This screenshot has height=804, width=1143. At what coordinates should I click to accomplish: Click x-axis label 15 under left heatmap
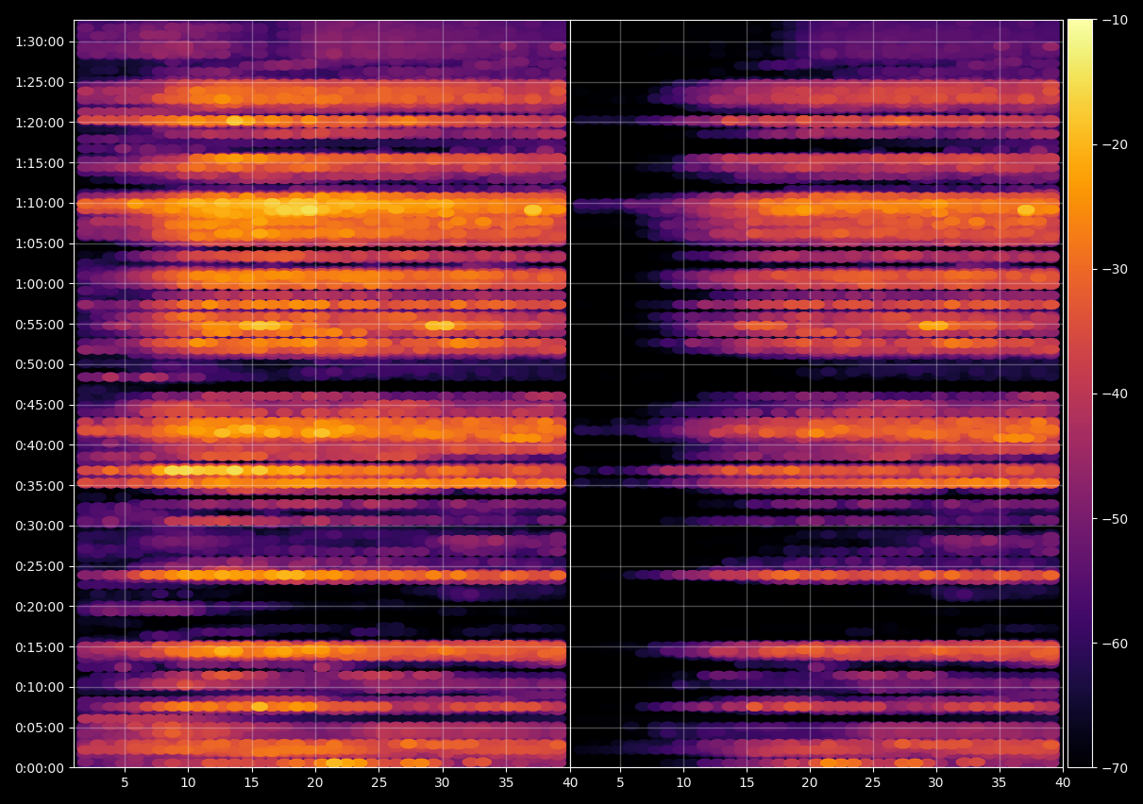tap(252, 783)
